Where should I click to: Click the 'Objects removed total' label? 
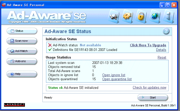(64, 67)
